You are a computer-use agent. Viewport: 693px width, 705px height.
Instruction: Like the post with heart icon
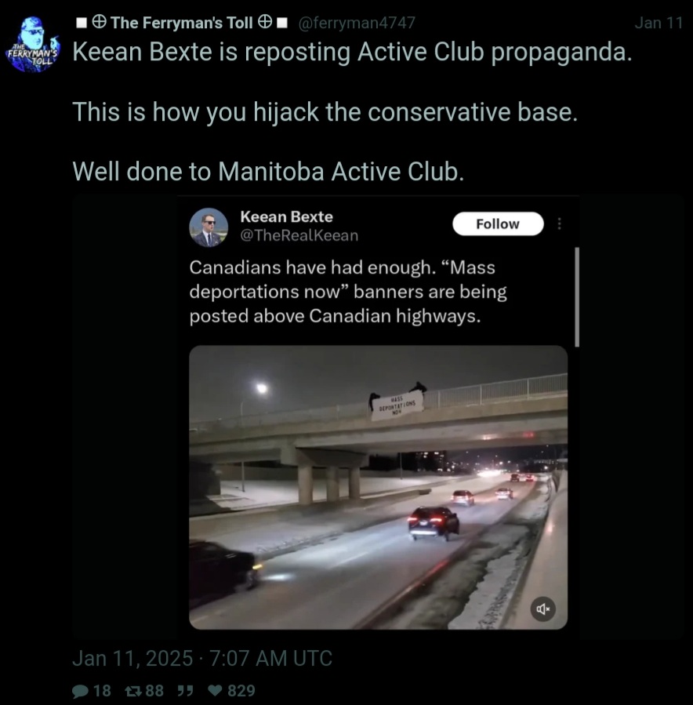coord(216,691)
